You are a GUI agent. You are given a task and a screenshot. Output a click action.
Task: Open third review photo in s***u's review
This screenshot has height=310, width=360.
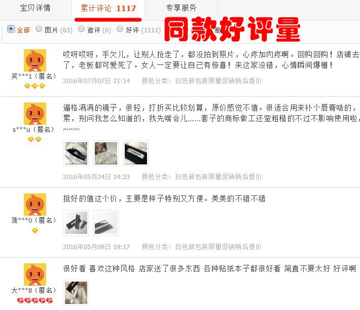click(136, 153)
